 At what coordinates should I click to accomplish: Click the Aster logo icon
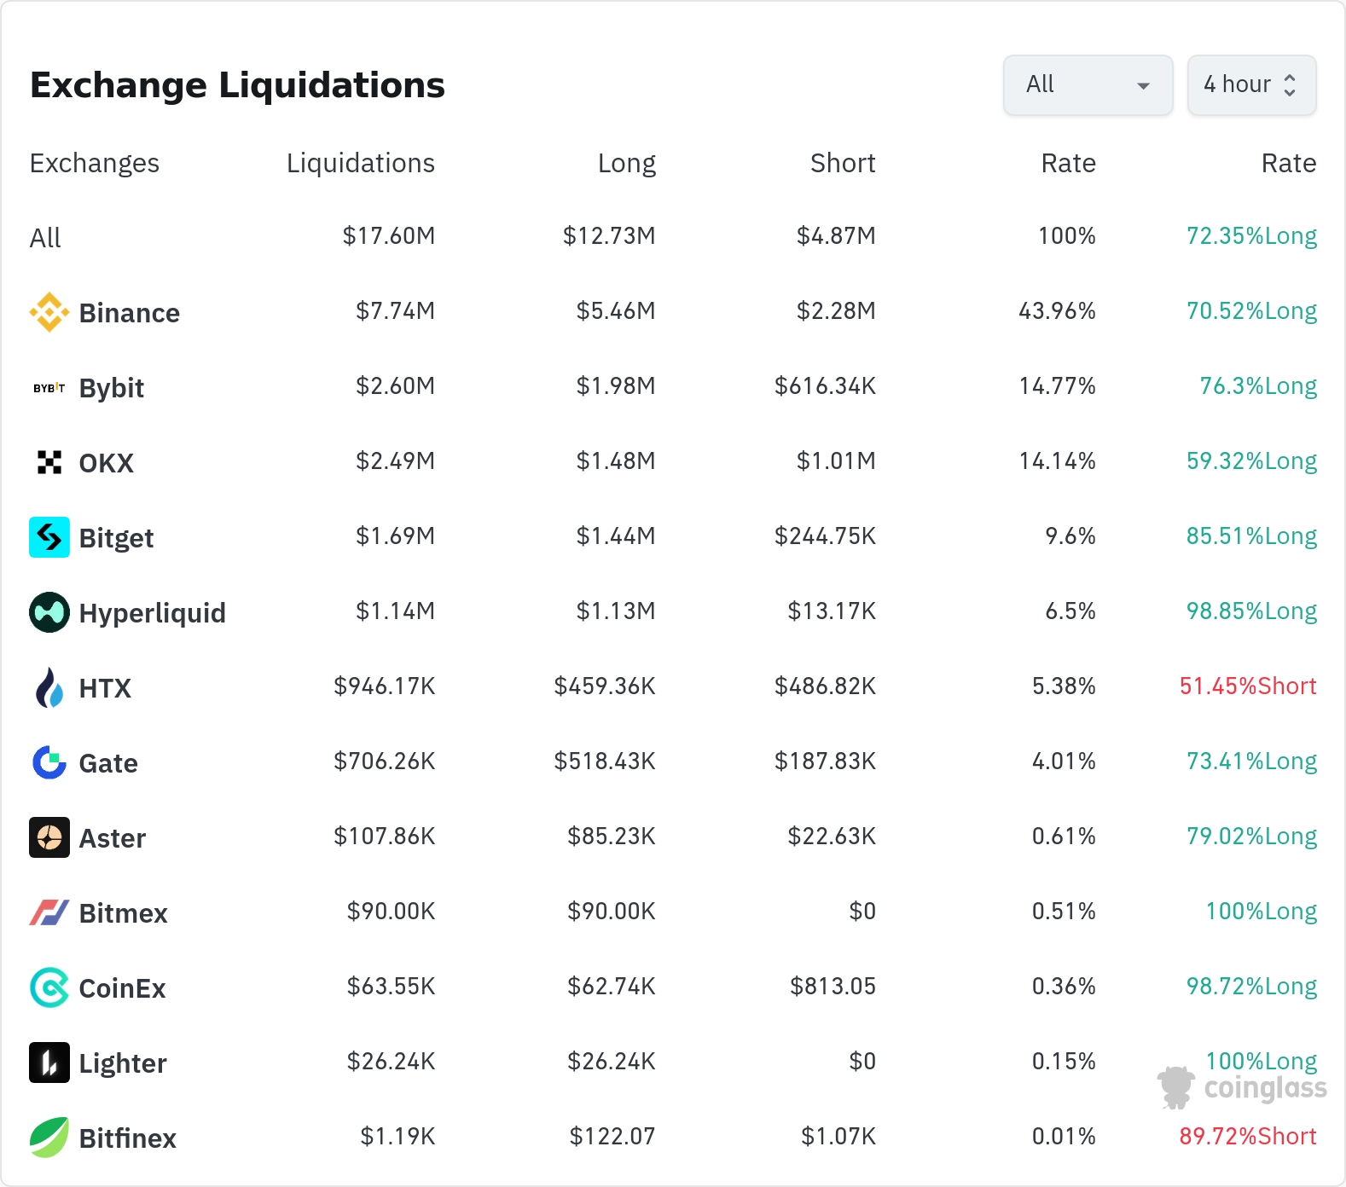[49, 837]
